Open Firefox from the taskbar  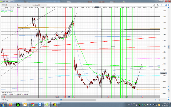[x=10, y=105]
